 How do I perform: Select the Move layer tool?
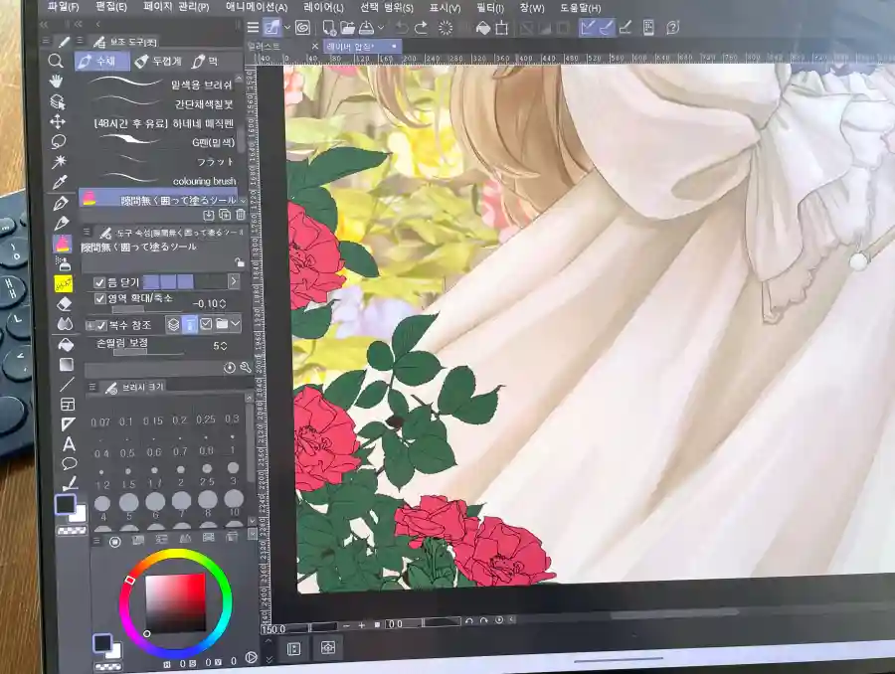(58, 121)
